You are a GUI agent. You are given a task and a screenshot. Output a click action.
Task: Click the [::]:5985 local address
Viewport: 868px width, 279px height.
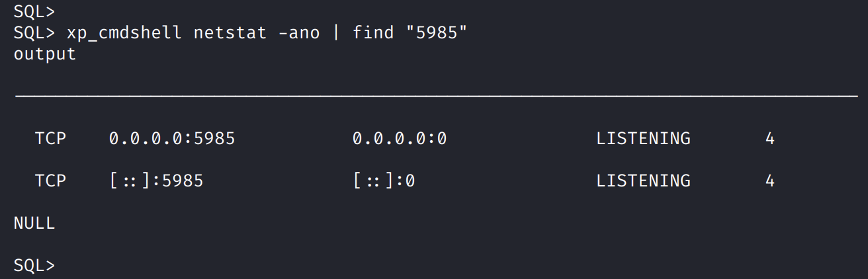click(x=156, y=180)
